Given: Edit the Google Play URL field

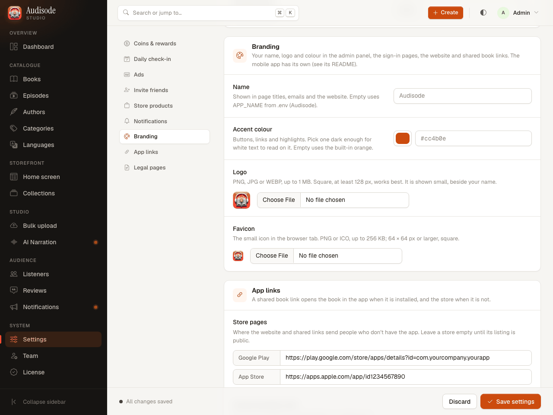Looking at the screenshot, I should tap(406, 358).
